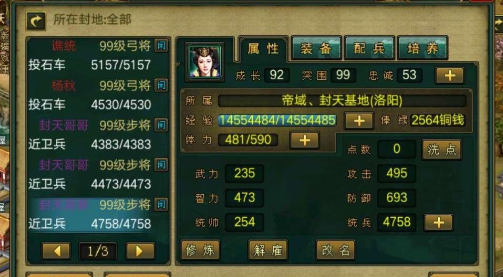Click the plus icon beside the 经验 bar

pos(359,121)
